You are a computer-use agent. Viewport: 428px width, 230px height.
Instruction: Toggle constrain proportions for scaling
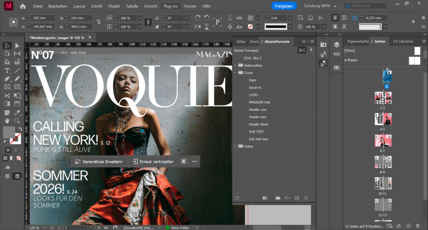coord(148,22)
